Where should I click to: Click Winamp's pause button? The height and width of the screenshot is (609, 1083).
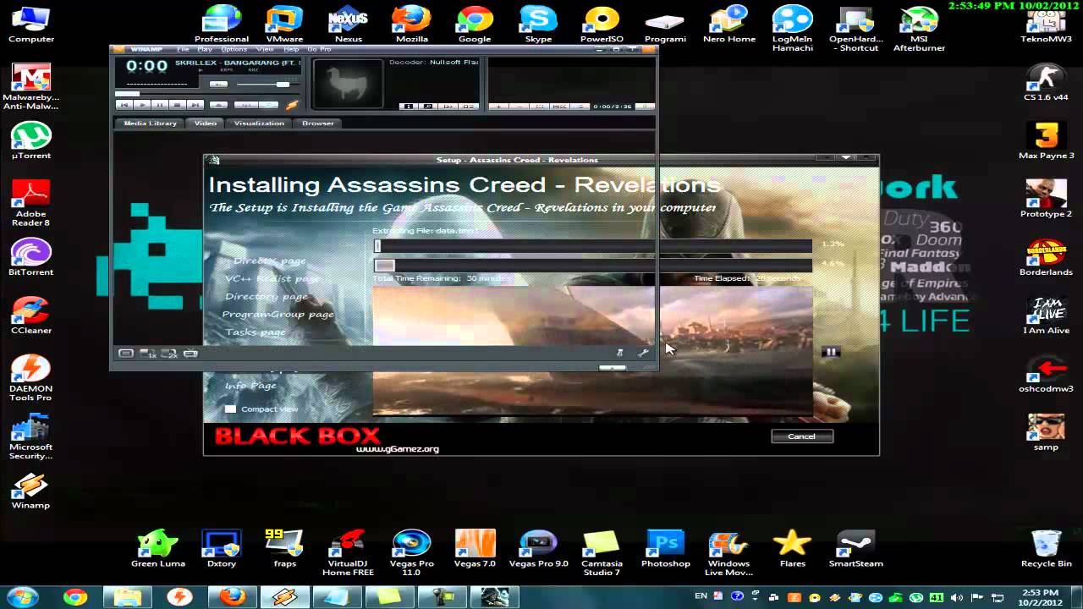point(160,105)
